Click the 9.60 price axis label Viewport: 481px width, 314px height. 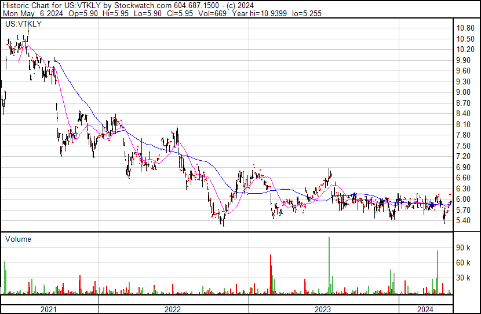click(463, 71)
